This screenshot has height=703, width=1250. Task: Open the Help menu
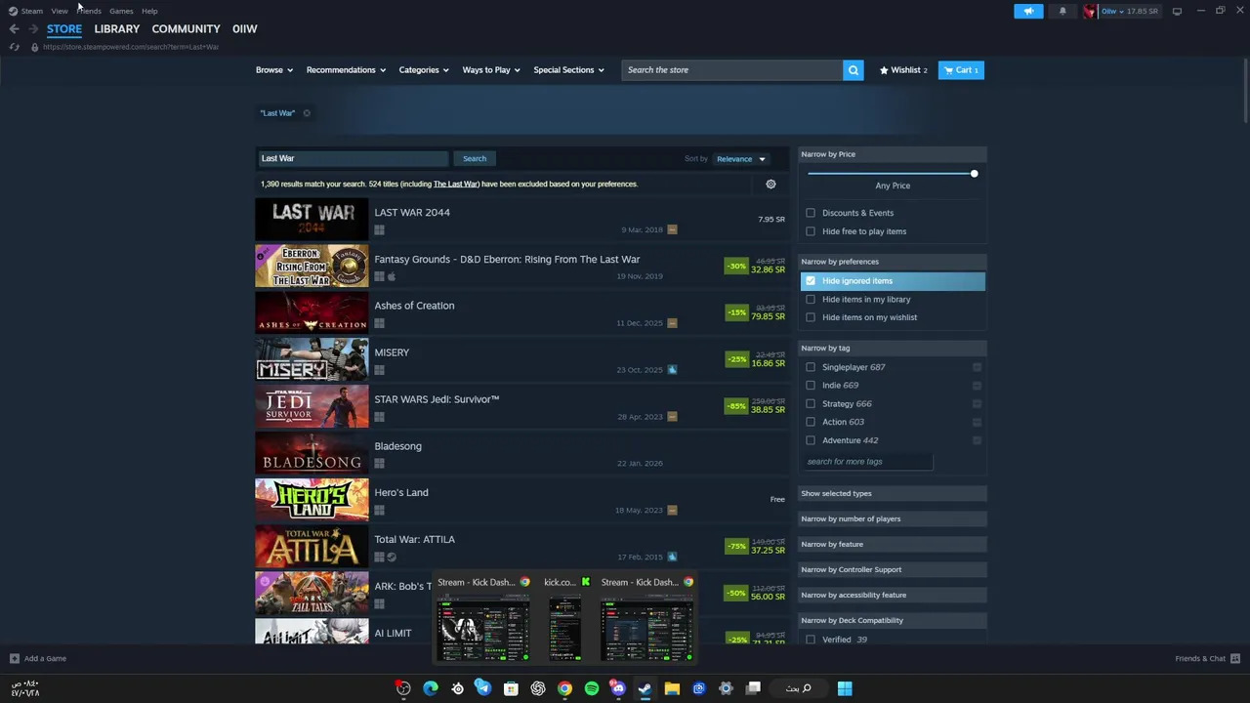point(149,11)
